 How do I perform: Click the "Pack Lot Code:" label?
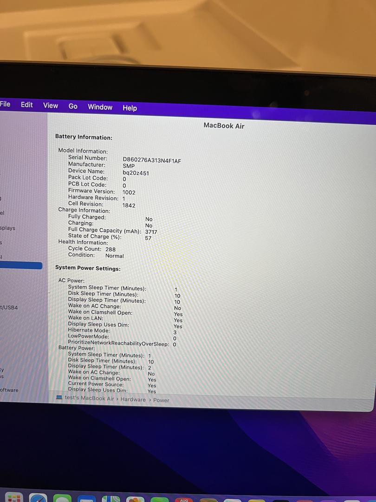click(x=88, y=178)
